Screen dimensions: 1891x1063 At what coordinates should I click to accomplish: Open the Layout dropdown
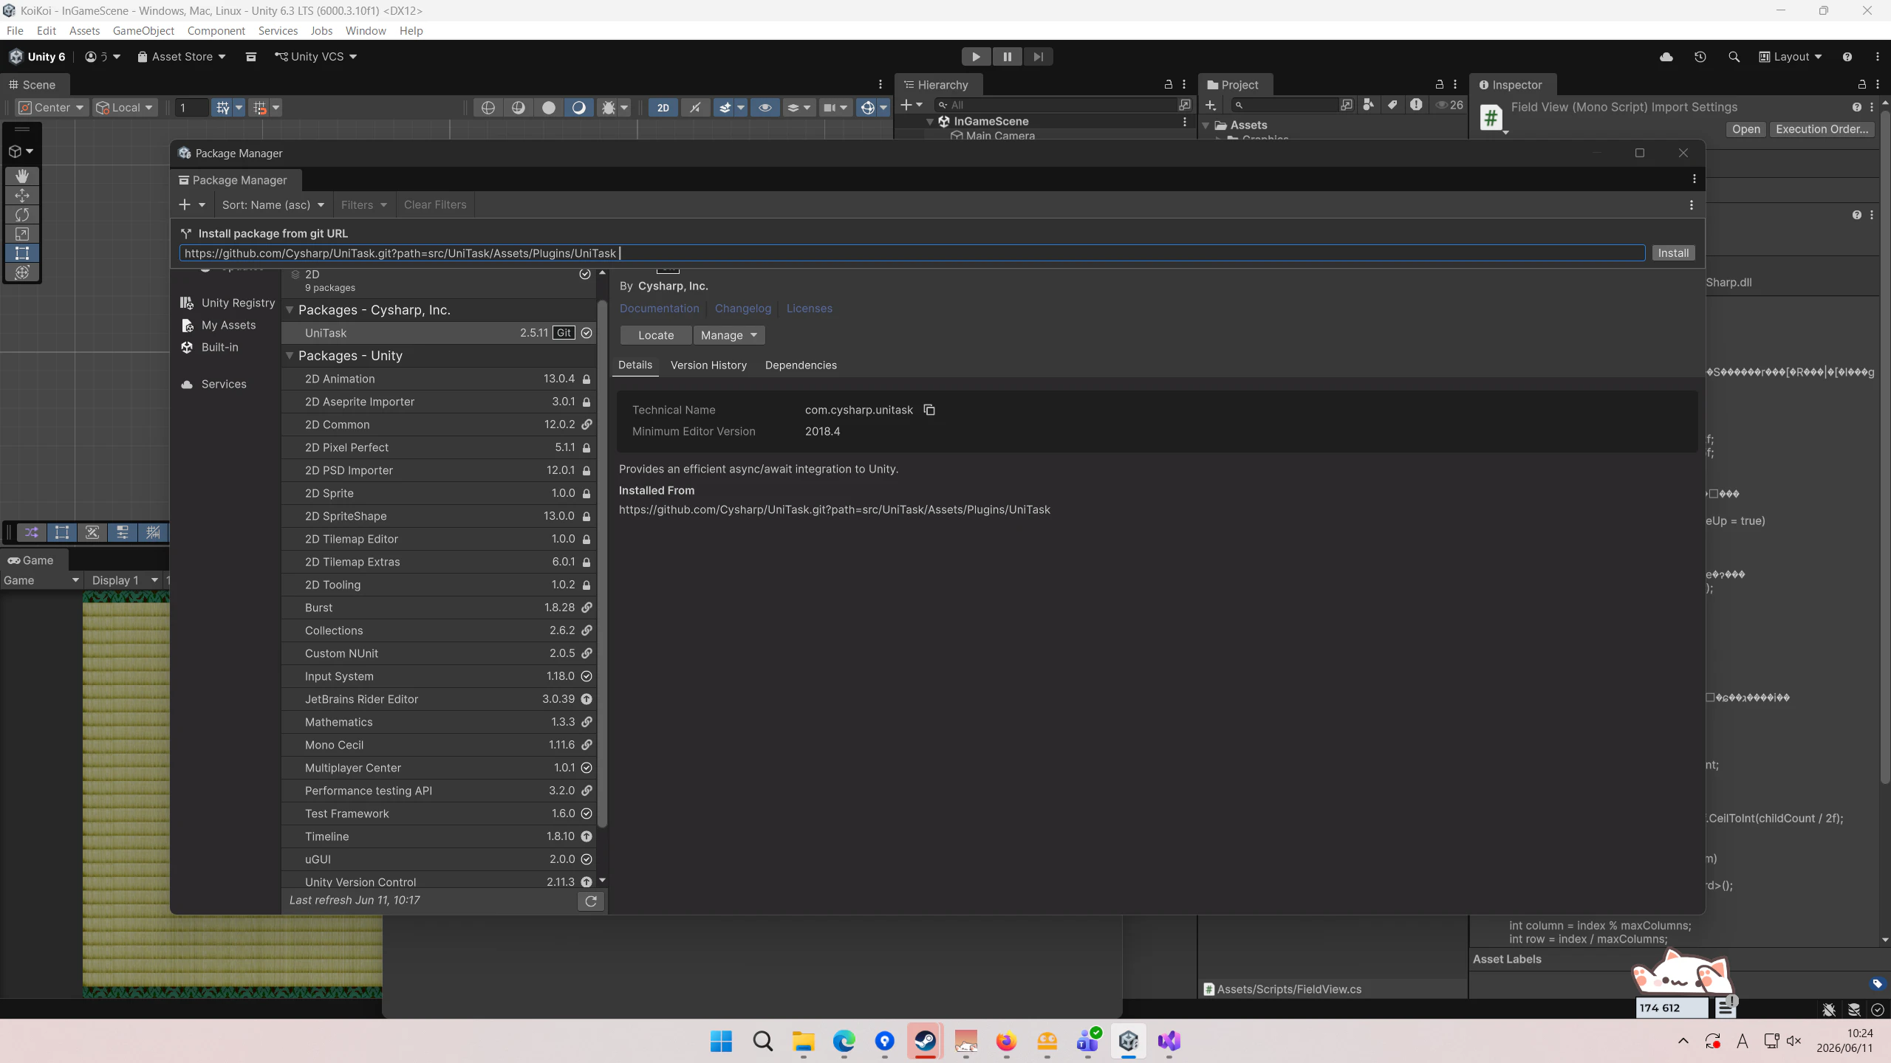pyautogui.click(x=1791, y=57)
